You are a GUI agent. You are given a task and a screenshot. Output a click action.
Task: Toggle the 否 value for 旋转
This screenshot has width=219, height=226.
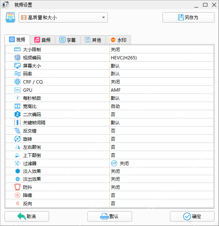161,139
